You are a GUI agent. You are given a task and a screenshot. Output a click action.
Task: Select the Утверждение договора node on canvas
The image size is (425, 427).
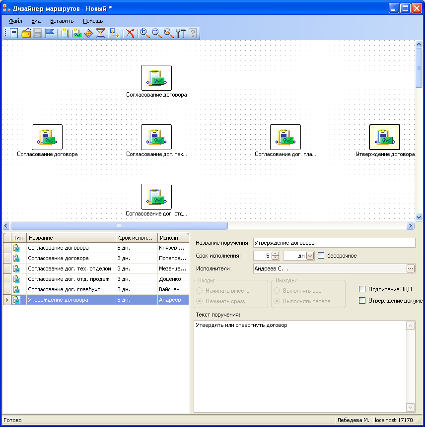point(384,137)
